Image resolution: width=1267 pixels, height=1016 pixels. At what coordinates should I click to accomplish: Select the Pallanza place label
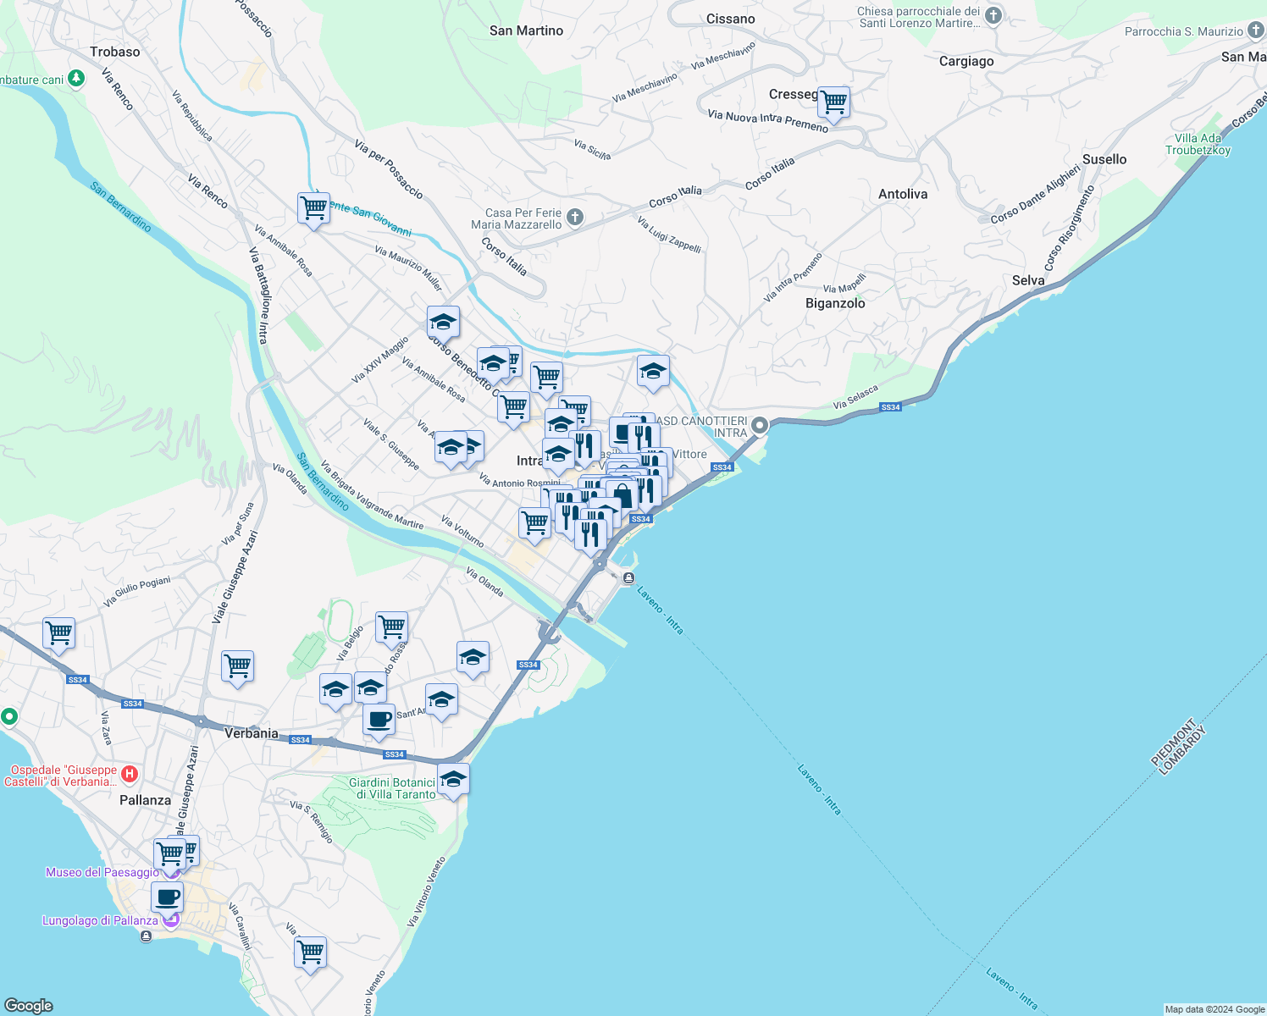[x=145, y=800]
